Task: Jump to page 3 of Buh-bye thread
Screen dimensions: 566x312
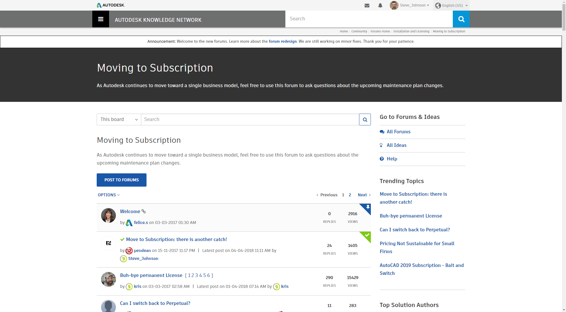Action: coord(197,275)
